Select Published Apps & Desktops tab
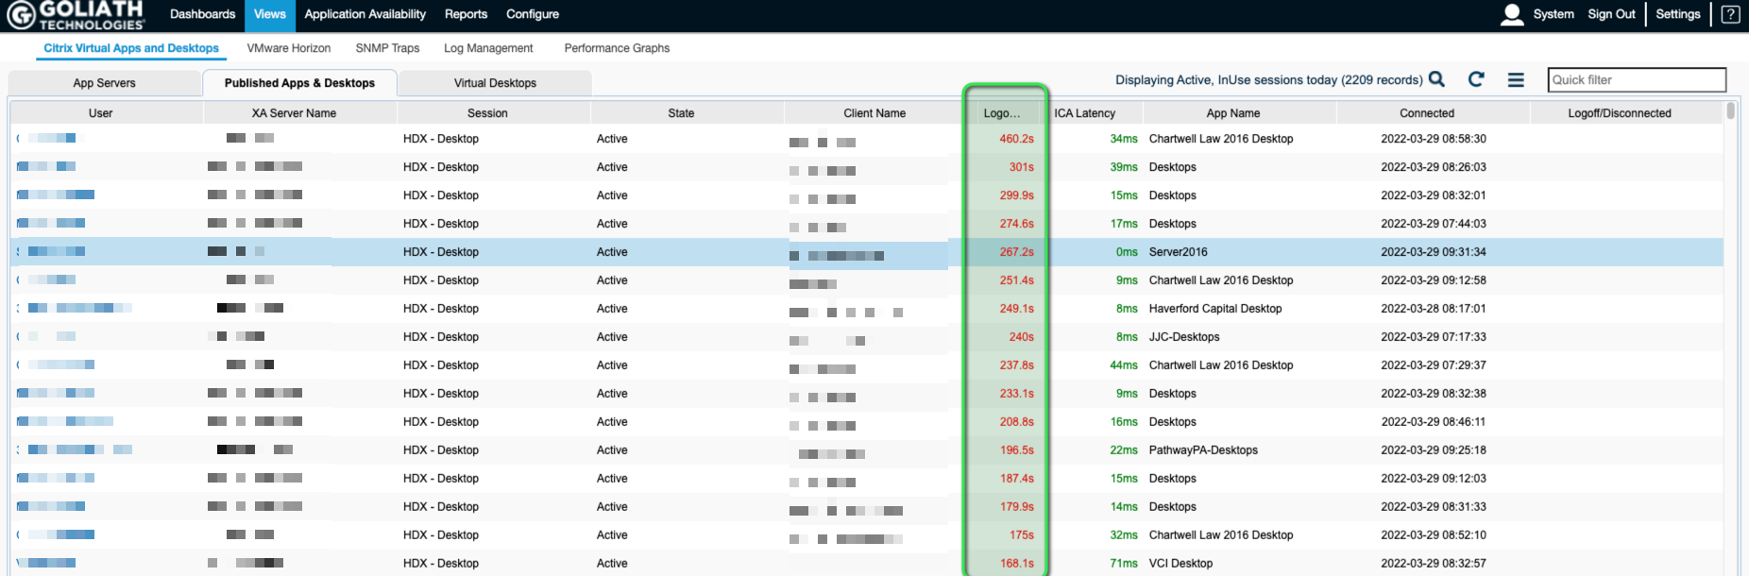The width and height of the screenshot is (1749, 576). click(299, 83)
